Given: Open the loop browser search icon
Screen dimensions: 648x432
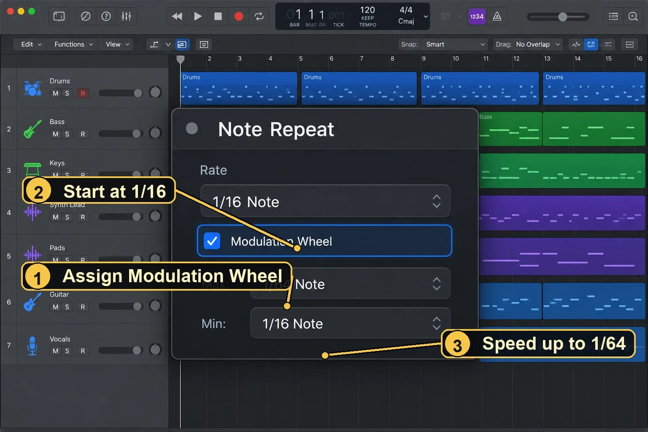Looking at the screenshot, I should pos(633,16).
